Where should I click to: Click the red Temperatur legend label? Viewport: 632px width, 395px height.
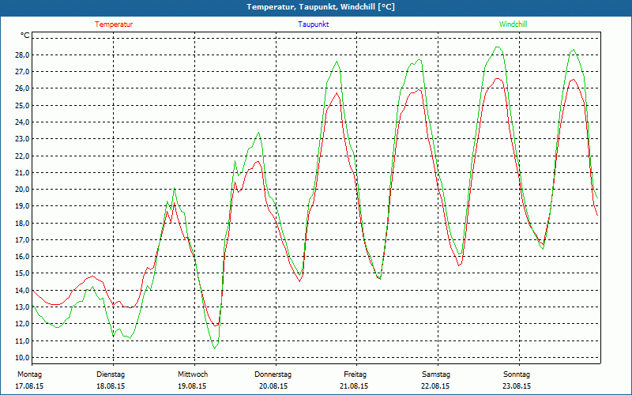point(114,24)
